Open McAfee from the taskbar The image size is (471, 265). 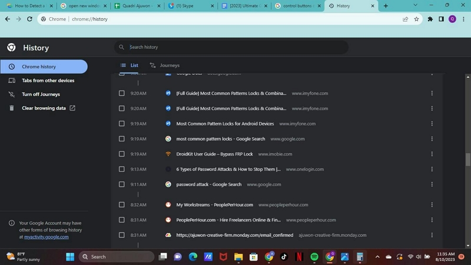coord(223,257)
